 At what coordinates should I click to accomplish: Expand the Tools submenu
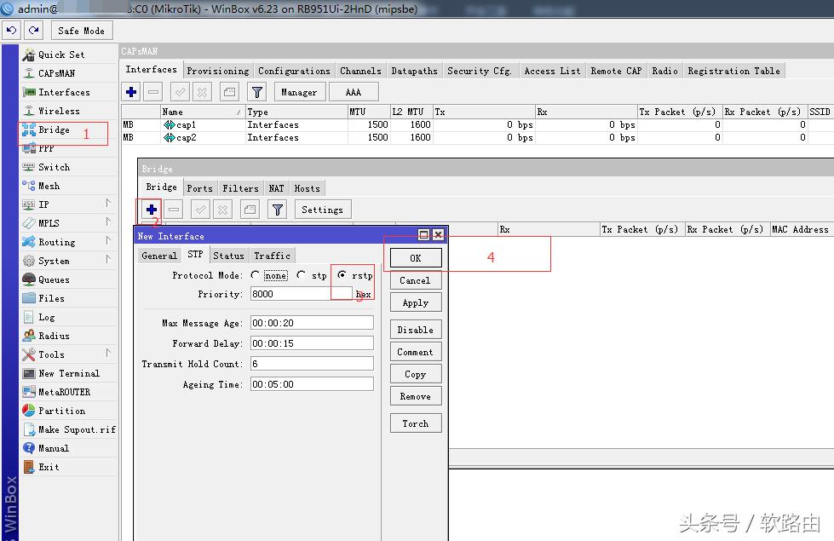pyautogui.click(x=108, y=353)
